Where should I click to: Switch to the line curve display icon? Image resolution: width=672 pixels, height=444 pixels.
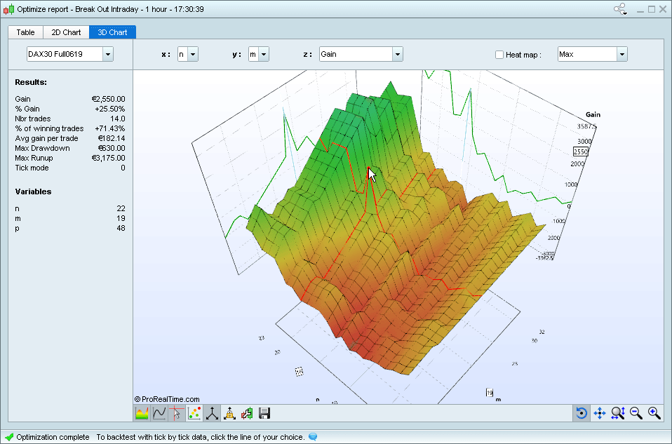click(159, 413)
